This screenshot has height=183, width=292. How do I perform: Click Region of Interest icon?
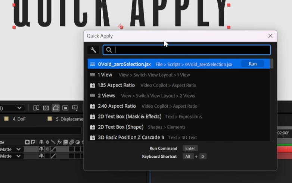(x=65, y=108)
